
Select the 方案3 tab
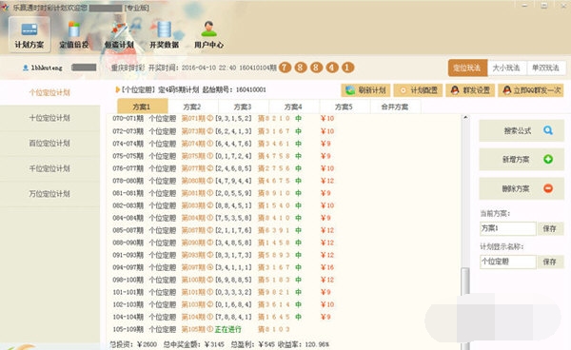pos(244,107)
